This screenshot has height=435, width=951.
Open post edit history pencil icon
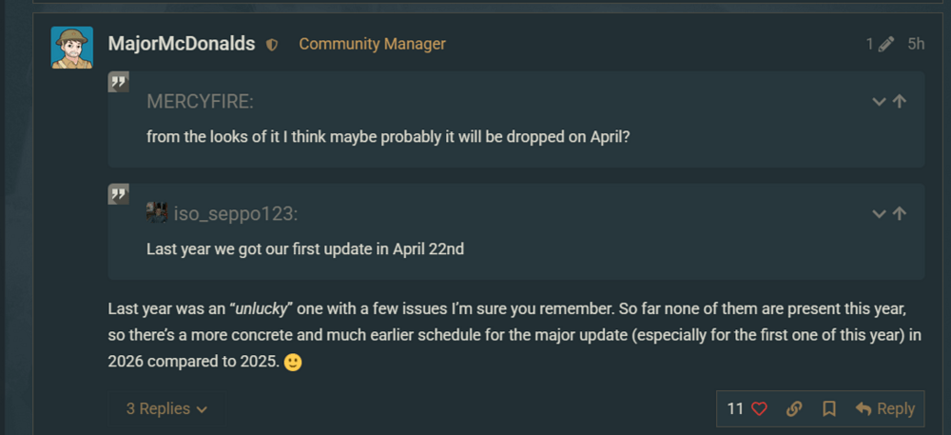(x=886, y=44)
